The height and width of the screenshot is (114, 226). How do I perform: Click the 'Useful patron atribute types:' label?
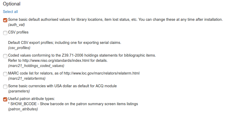pyautogui.click(x=32, y=99)
